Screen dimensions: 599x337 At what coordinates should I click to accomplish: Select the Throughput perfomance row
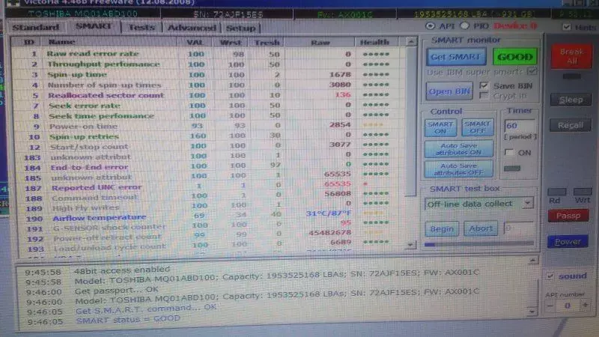208,64
